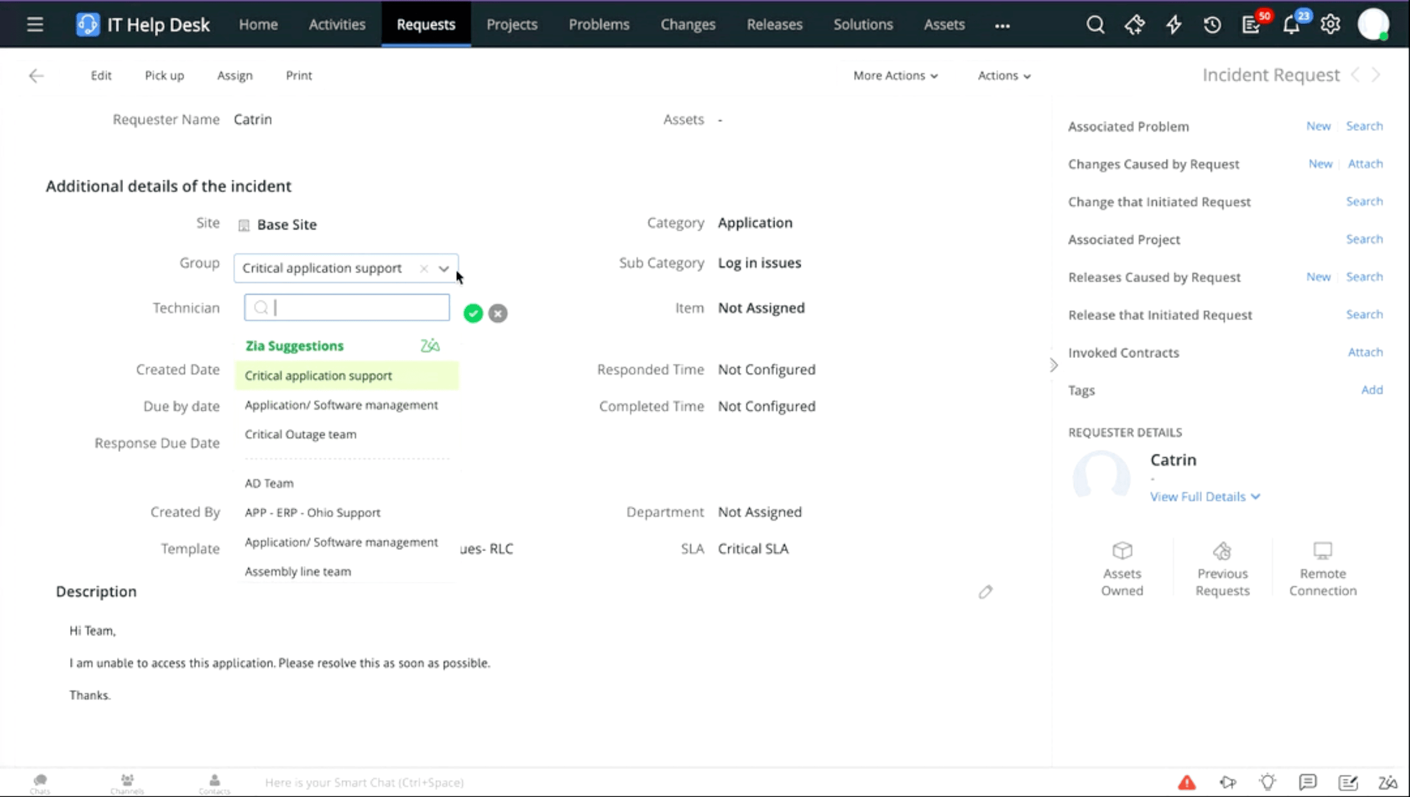Open Chats from the bottom bar
This screenshot has width=1410, height=797.
pos(39,782)
